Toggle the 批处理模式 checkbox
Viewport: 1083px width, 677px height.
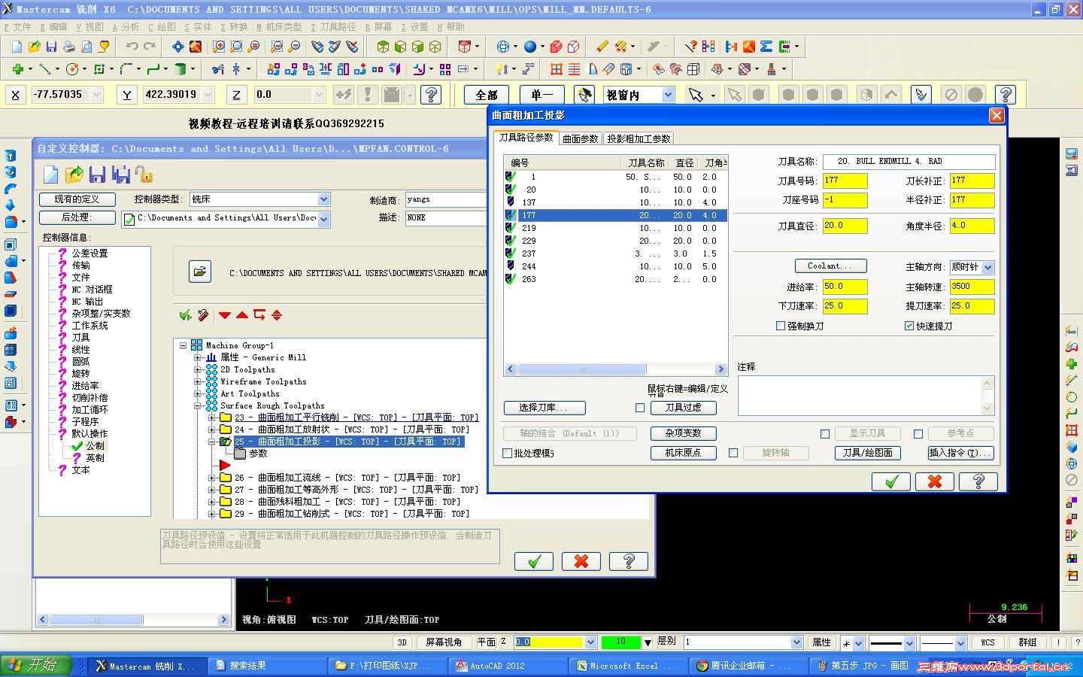pyautogui.click(x=507, y=453)
